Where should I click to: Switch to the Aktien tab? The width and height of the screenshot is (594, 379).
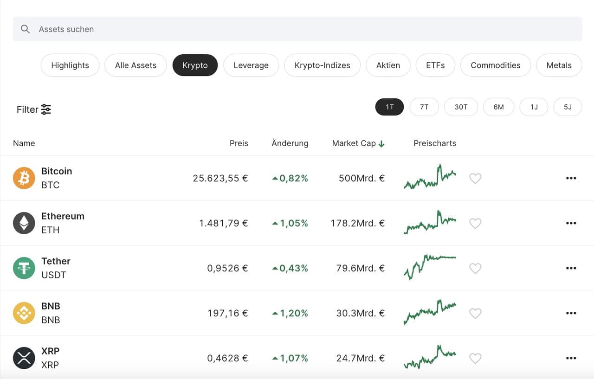point(388,65)
